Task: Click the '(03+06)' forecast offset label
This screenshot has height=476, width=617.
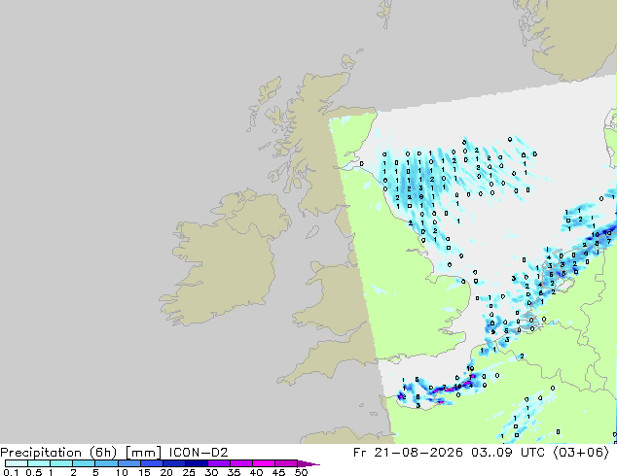Action: tap(581, 453)
